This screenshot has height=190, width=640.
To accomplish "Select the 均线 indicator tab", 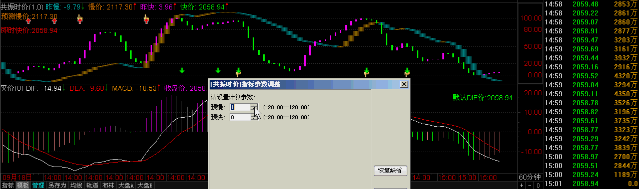I will click(x=76, y=186).
